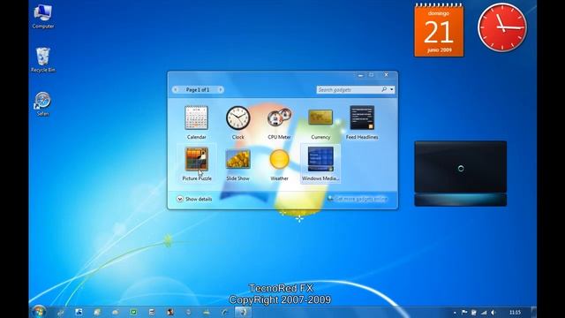Click the red clock desktop gadget
The image size is (565, 318).
(x=502, y=27)
